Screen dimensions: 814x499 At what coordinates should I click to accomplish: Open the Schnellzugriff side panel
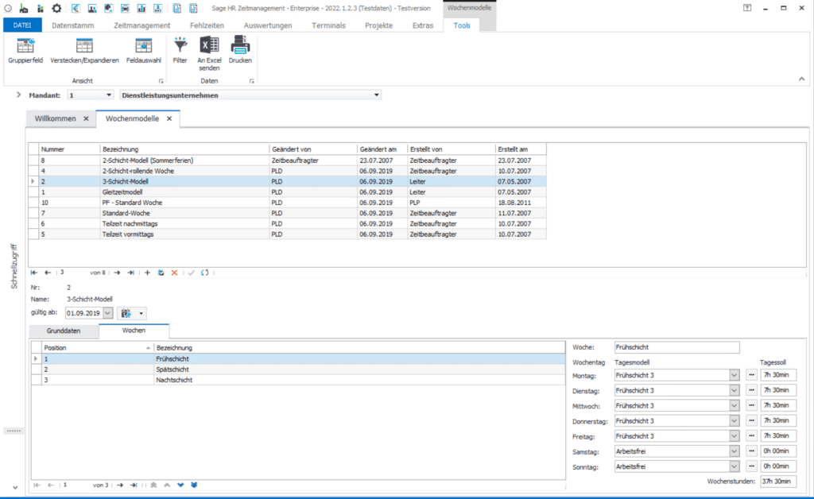click(14, 266)
